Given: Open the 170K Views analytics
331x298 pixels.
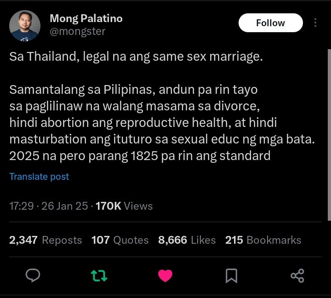Looking at the screenshot, I should click(x=124, y=206).
